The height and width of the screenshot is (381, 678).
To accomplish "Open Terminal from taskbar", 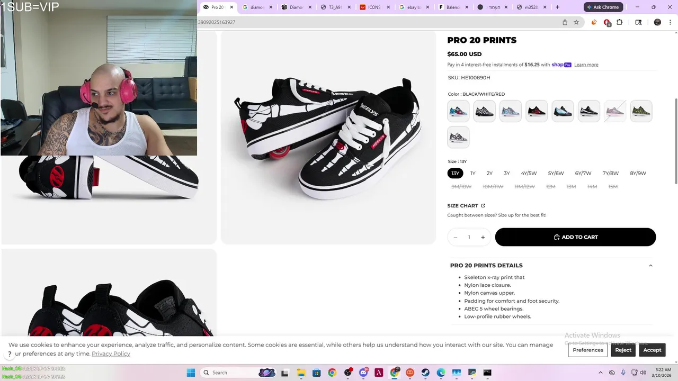I will point(487,373).
